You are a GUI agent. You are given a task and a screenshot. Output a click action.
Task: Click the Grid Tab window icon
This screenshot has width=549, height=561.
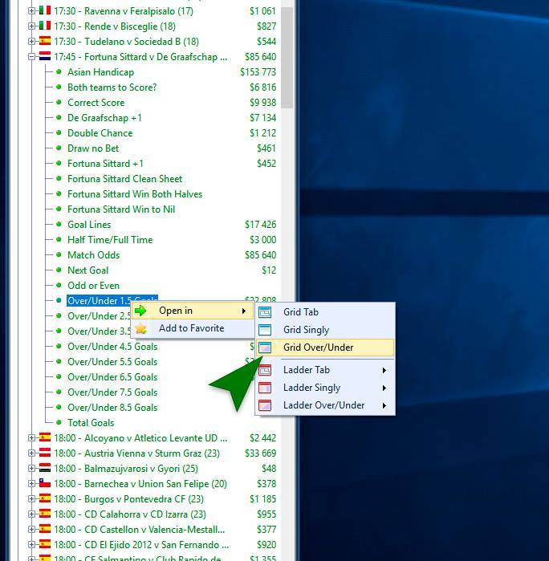pos(265,312)
